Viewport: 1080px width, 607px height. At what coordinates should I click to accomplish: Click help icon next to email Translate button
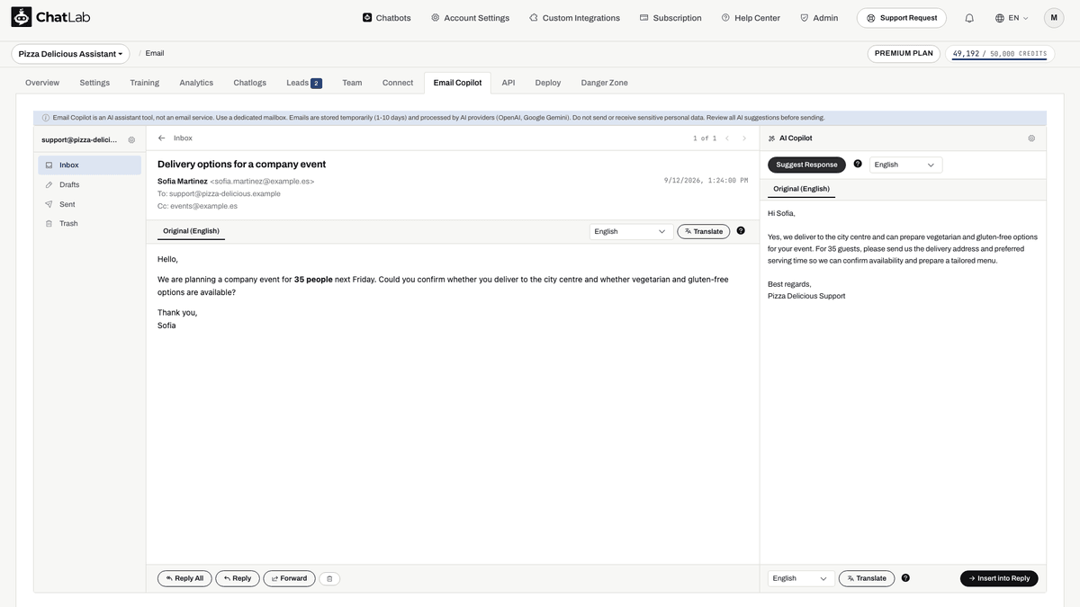741,230
